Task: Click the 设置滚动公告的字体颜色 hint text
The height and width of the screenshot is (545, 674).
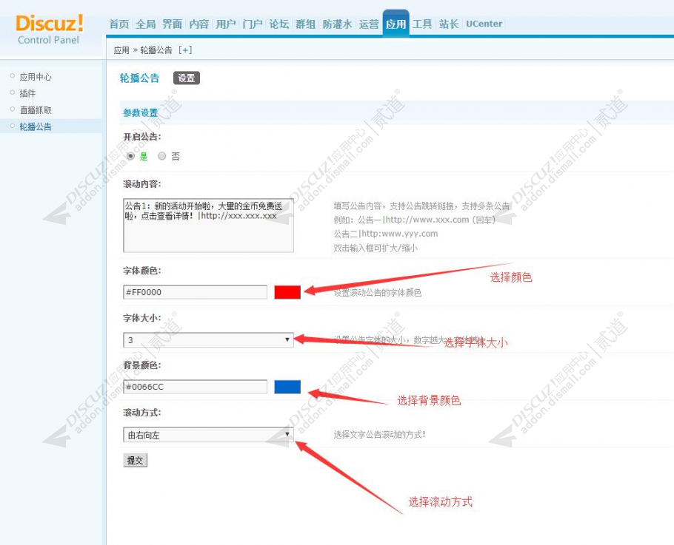Action: [x=378, y=293]
